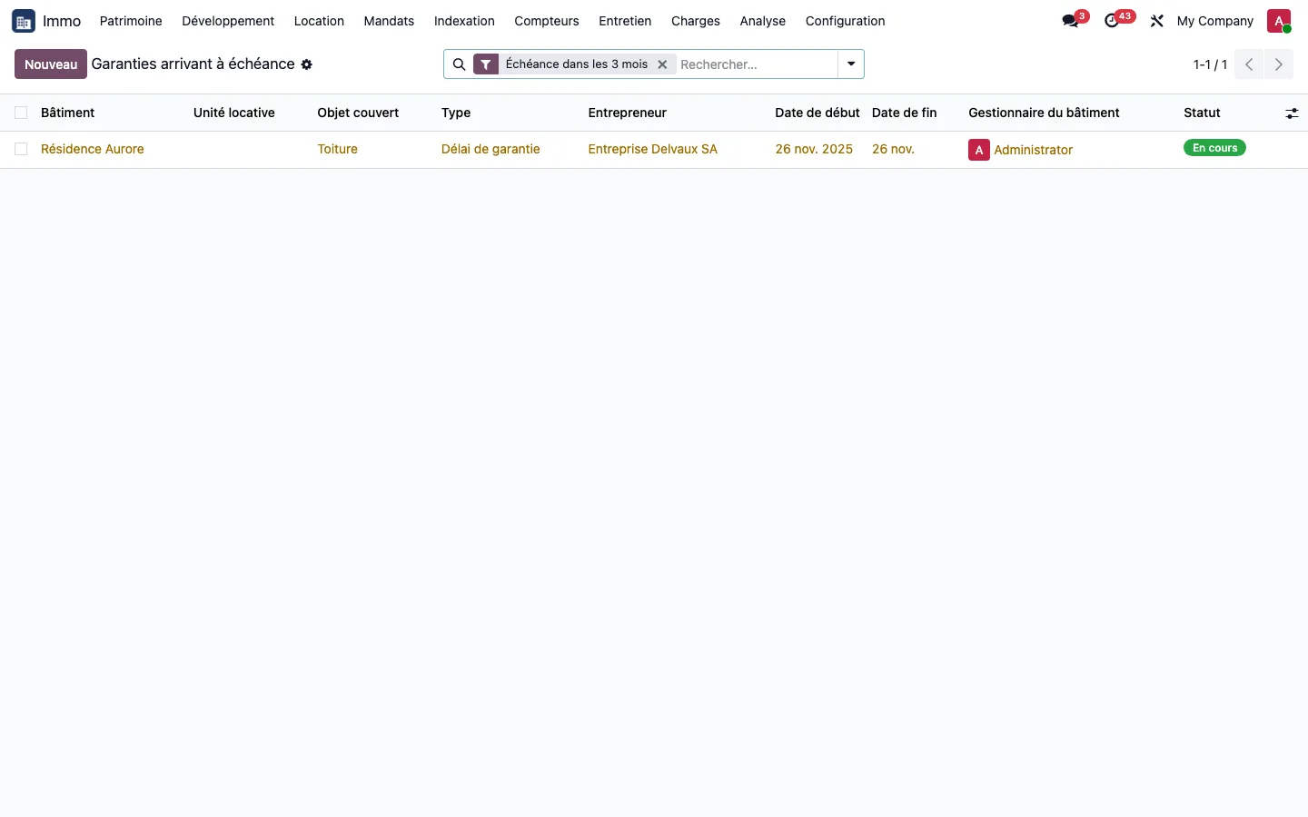Toggle the select-all checkbox in header

(x=21, y=113)
